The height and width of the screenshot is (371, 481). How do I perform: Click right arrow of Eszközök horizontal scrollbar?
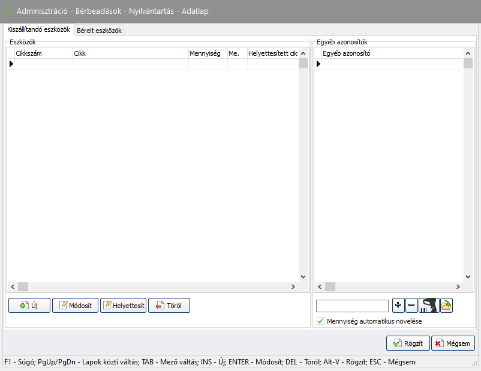click(x=293, y=287)
